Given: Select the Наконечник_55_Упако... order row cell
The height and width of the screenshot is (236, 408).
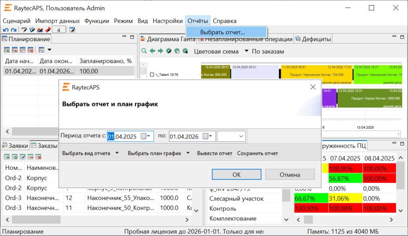Looking at the screenshot, I should click(121, 198).
